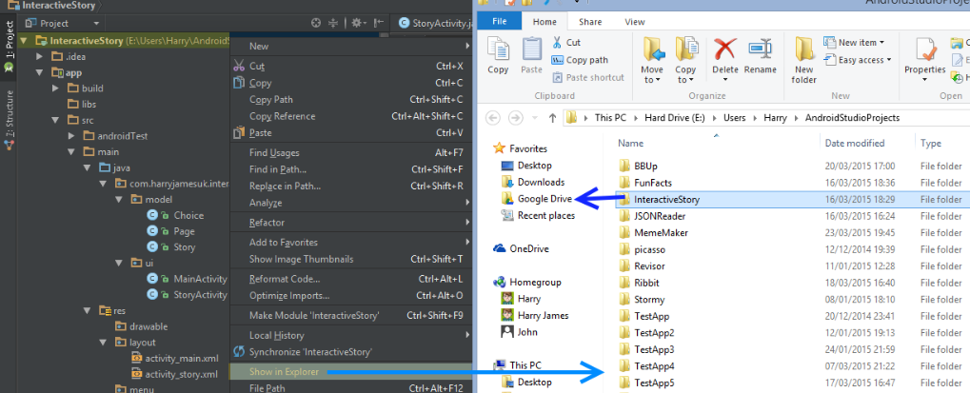Click the Explorer Forward navigation arrow
Viewport: 970px width, 393px height.
click(x=515, y=117)
